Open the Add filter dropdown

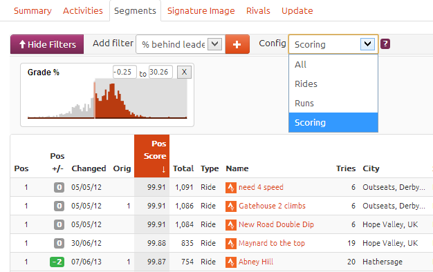coord(181,44)
